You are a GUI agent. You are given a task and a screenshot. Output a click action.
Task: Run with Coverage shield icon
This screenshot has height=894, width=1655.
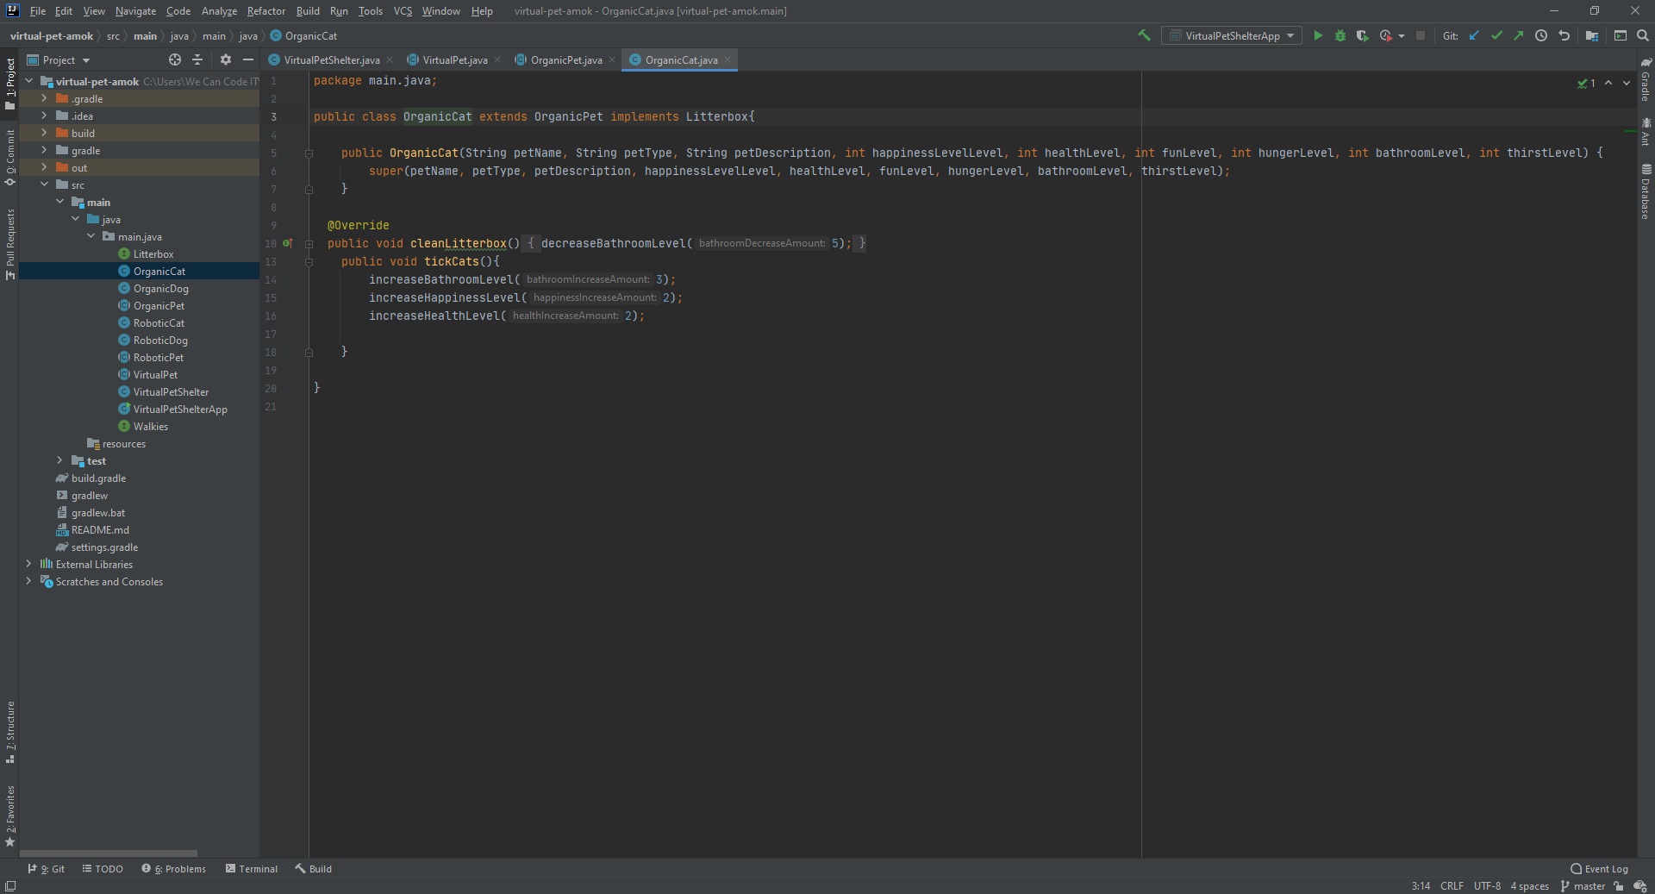tap(1362, 35)
